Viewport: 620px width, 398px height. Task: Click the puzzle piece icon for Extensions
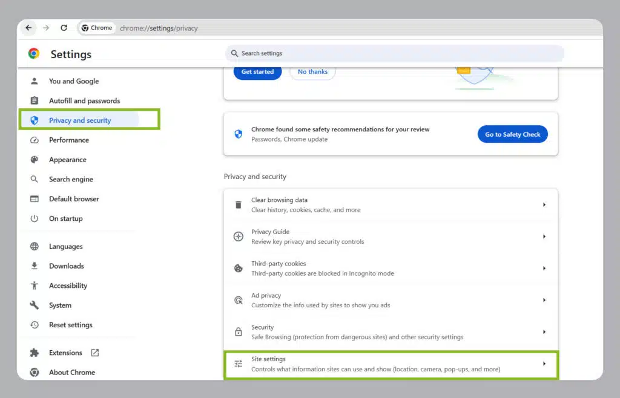35,353
